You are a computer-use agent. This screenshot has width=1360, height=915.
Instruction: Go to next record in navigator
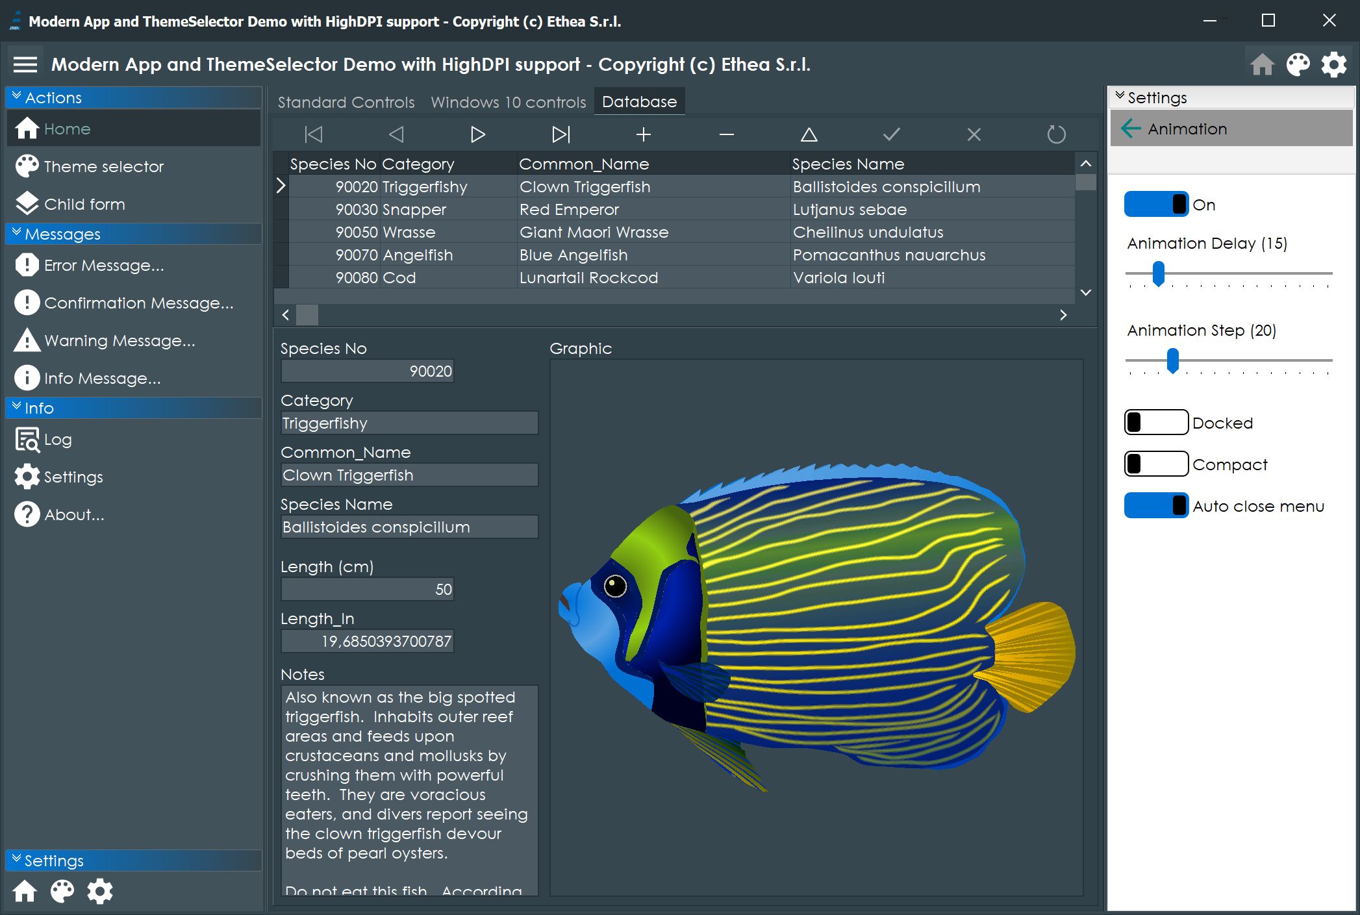(477, 134)
